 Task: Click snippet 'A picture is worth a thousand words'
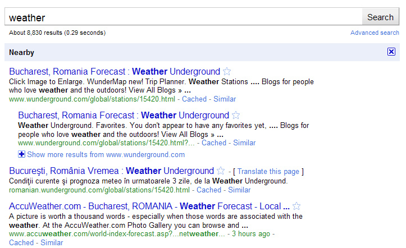pyautogui.click(x=67, y=216)
